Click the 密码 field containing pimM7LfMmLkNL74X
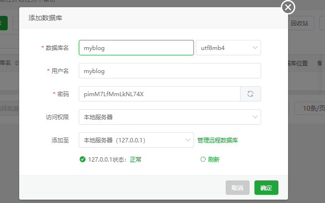Image resolution: width=325 pixels, height=203 pixels. click(159, 94)
